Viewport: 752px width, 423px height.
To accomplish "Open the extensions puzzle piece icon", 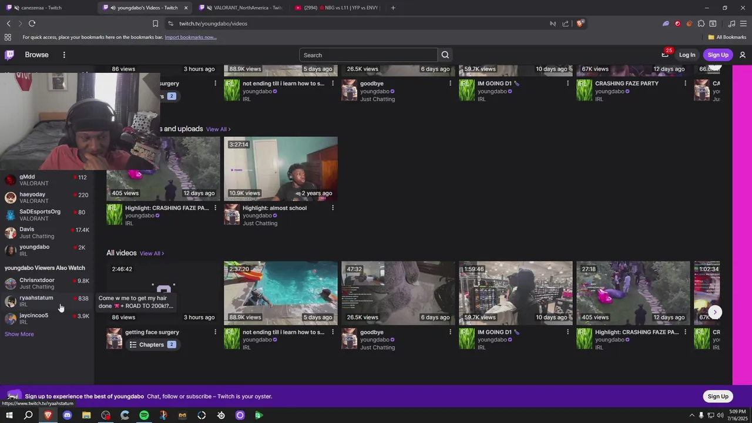I will (701, 23).
